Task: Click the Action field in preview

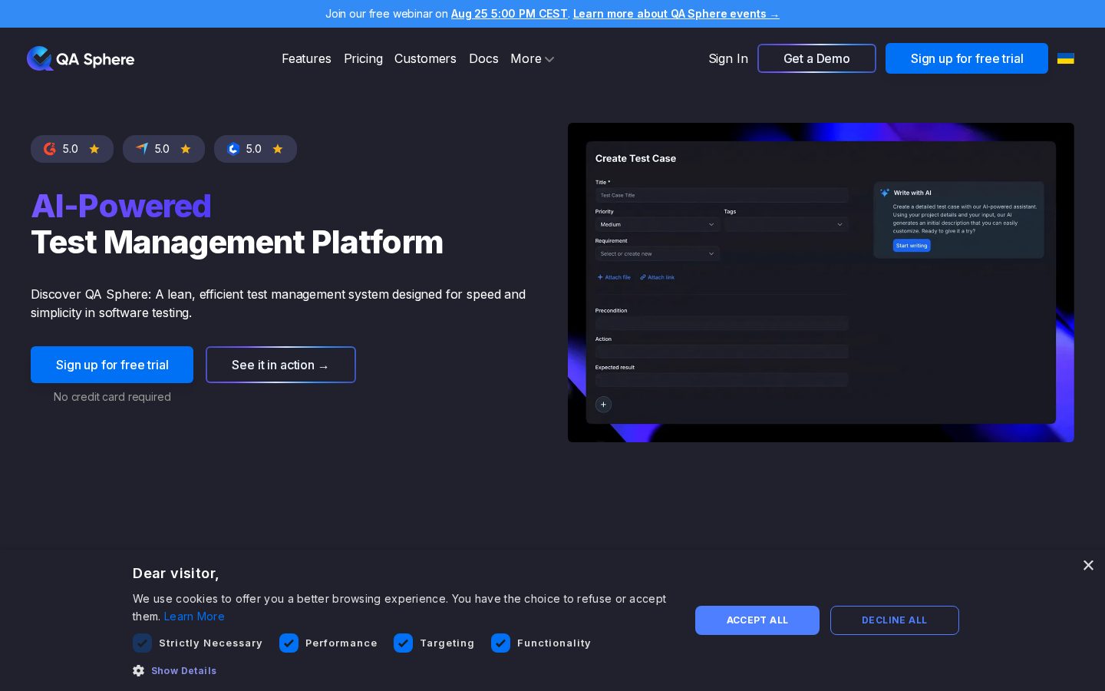Action: coord(721,352)
